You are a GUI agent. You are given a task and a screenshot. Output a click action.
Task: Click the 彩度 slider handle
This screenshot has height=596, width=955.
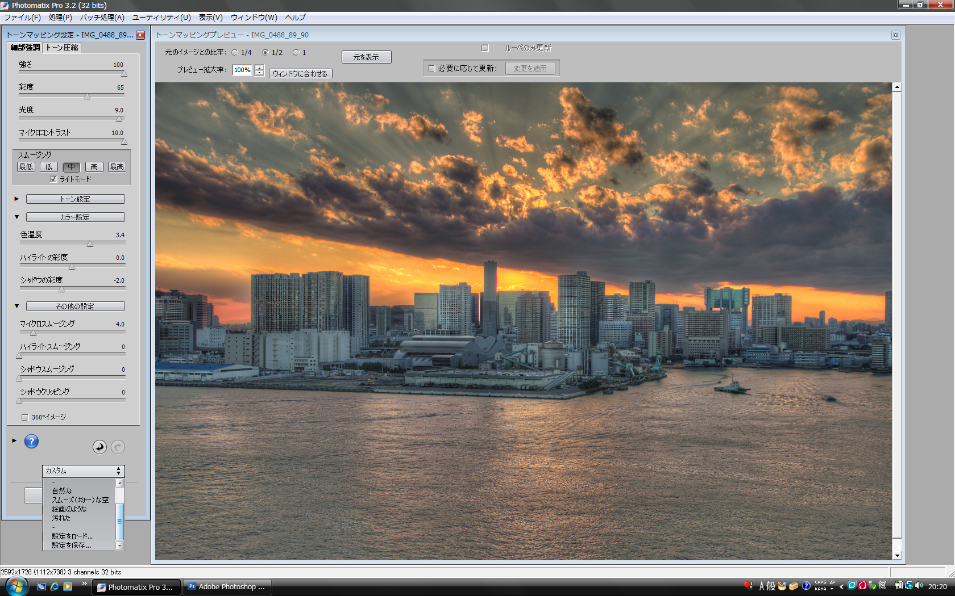click(x=87, y=96)
